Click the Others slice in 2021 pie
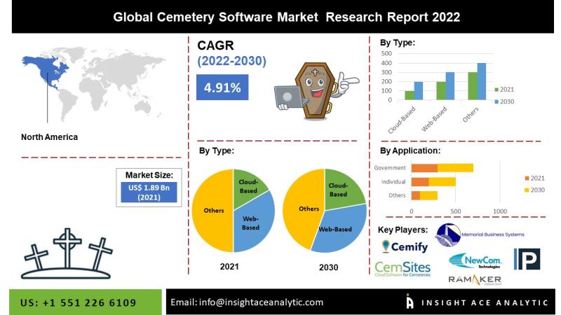The image size is (561, 315). (213, 211)
